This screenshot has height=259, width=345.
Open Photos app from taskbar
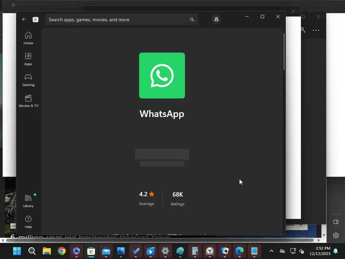tap(121, 251)
